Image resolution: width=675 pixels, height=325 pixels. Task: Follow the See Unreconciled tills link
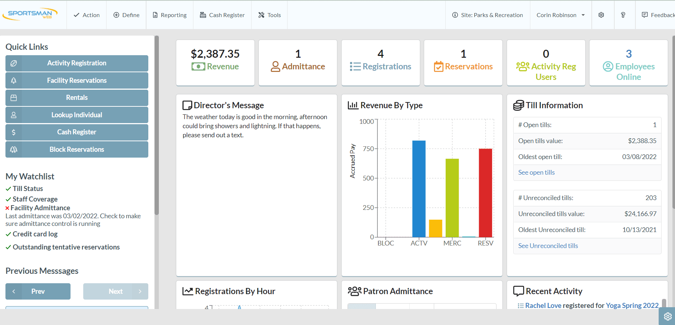click(x=548, y=246)
